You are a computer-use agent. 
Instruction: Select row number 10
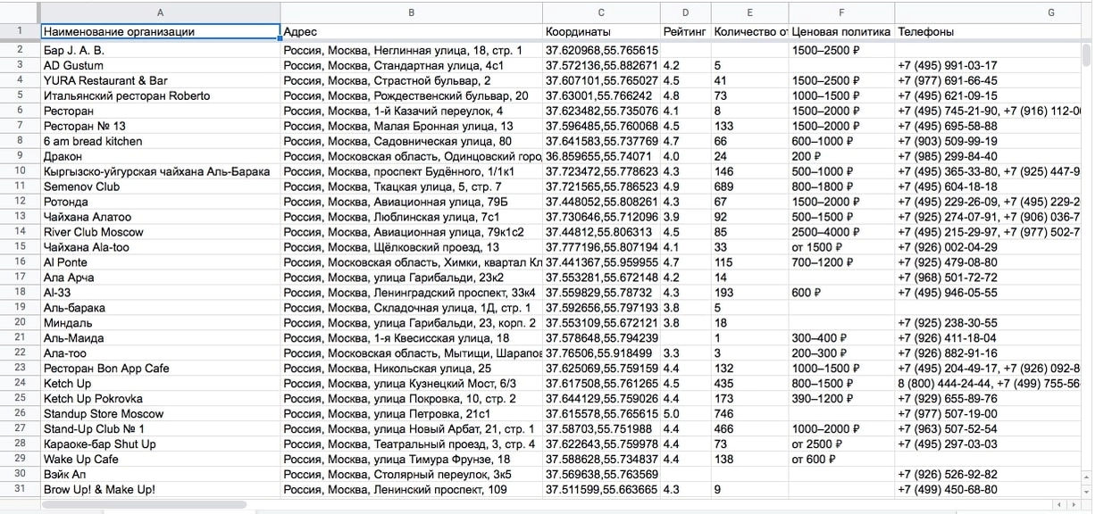pos(18,171)
